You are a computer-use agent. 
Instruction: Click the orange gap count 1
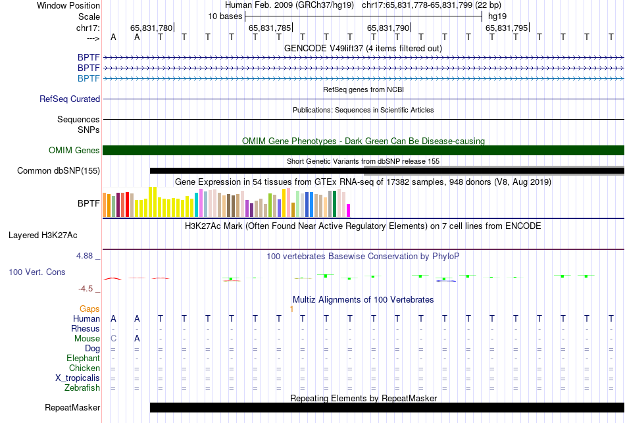[291, 309]
